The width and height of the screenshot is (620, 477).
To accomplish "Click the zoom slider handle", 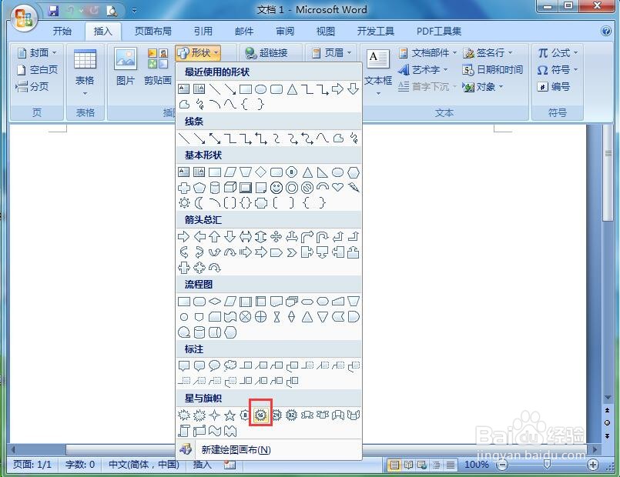I will click(548, 465).
